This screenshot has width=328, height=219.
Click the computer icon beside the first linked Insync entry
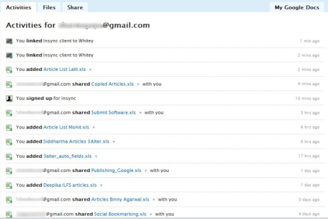tap(9, 41)
